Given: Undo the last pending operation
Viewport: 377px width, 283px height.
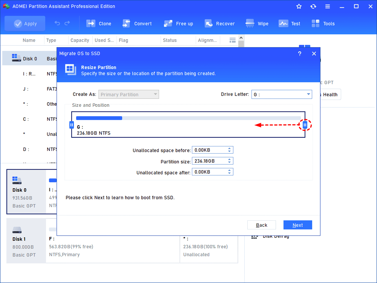Looking at the screenshot, I should point(57,23).
